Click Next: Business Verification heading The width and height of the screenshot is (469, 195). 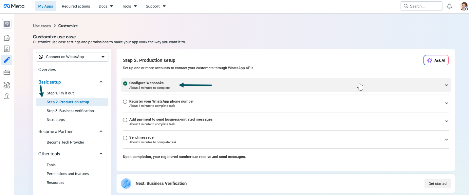tap(161, 184)
